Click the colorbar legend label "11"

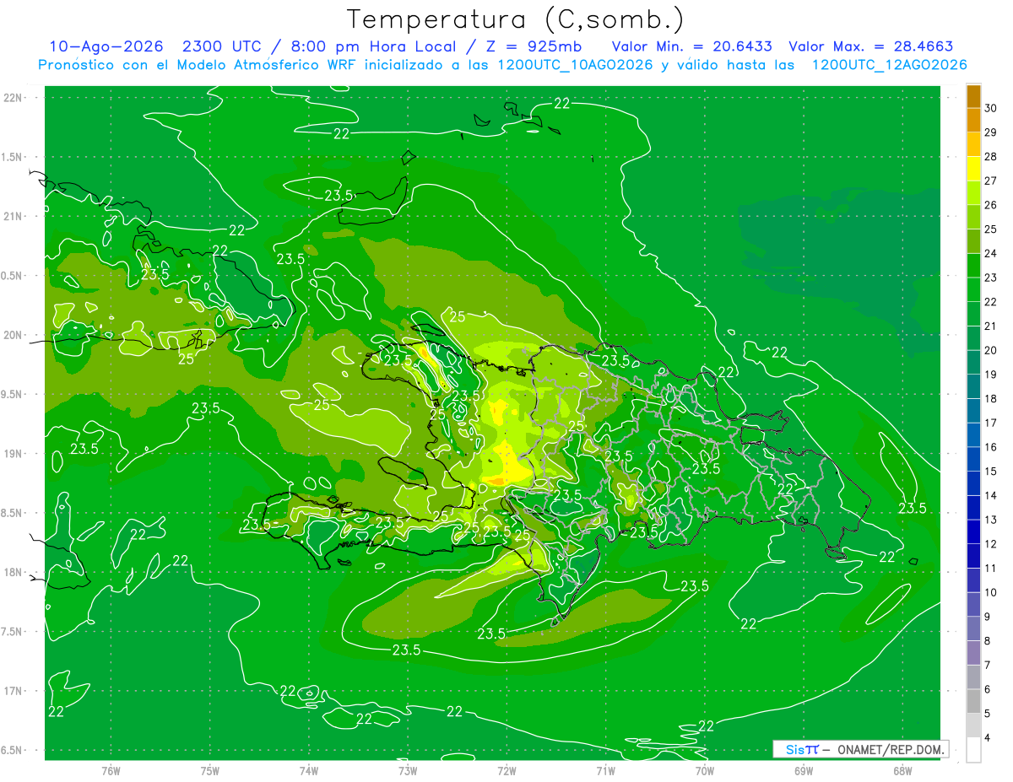click(x=991, y=568)
